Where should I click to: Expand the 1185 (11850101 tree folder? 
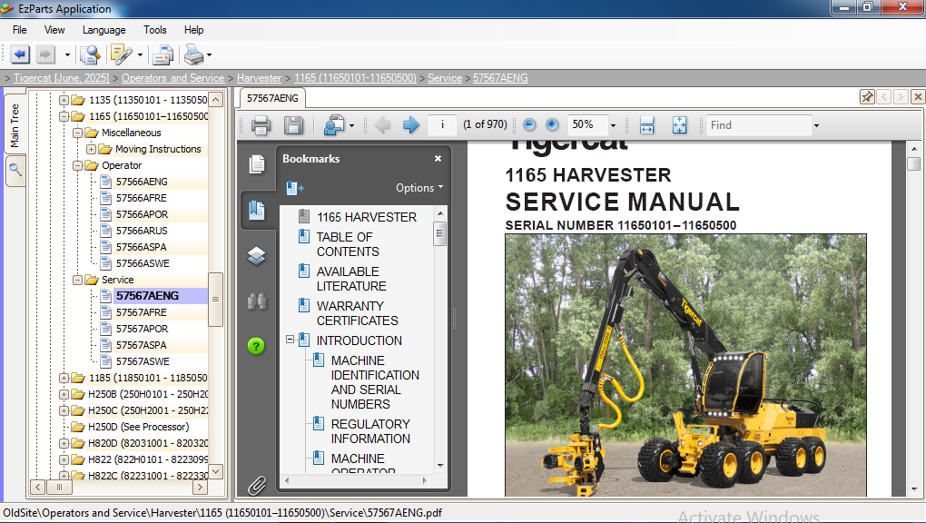[x=64, y=379]
